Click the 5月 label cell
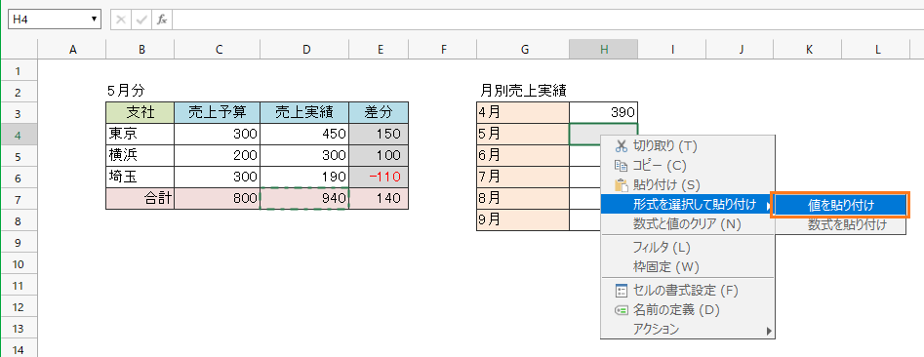924x357 pixels. [x=523, y=135]
